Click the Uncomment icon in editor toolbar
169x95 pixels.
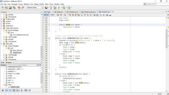coord(110,15)
